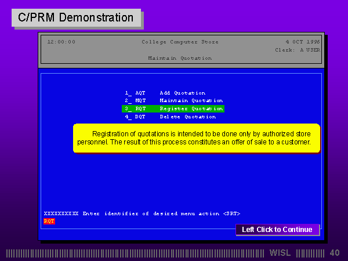The image size is (348, 261).
Task: Click the slide number 40
Action: pos(335,253)
